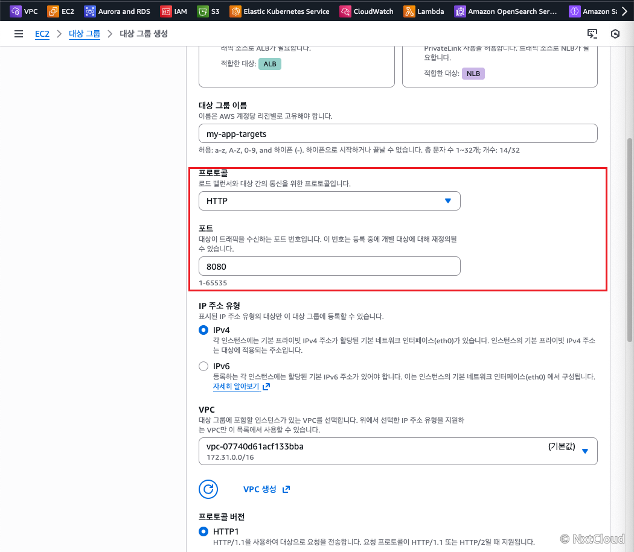Open EC2 from the favorites bar
Screen dimensions: 634x552
click(68, 11)
